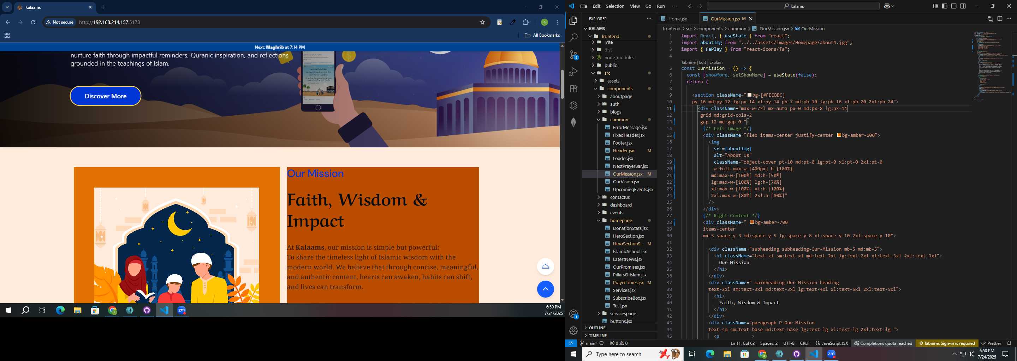Open the Chrome profile avatar
The width and height of the screenshot is (1017, 361).
tap(544, 23)
